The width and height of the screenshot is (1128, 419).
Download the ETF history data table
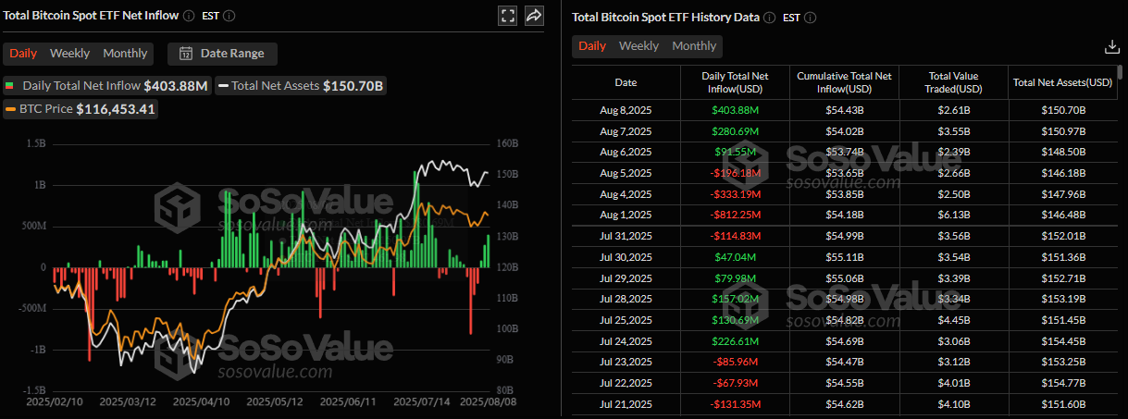1111,46
